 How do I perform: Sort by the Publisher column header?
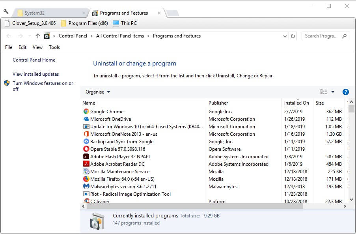244,103
